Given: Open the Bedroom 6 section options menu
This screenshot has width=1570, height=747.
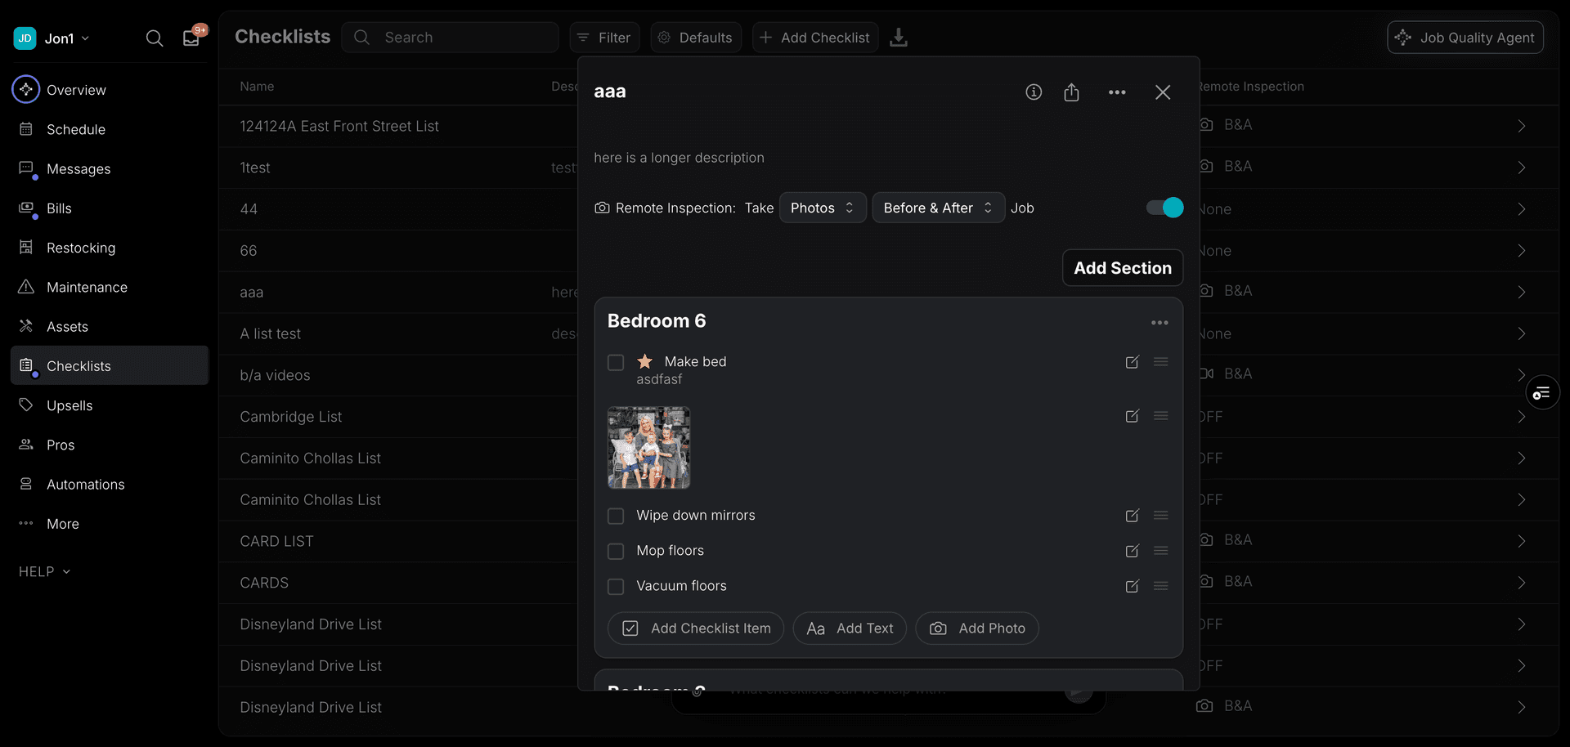Looking at the screenshot, I should click(x=1160, y=322).
